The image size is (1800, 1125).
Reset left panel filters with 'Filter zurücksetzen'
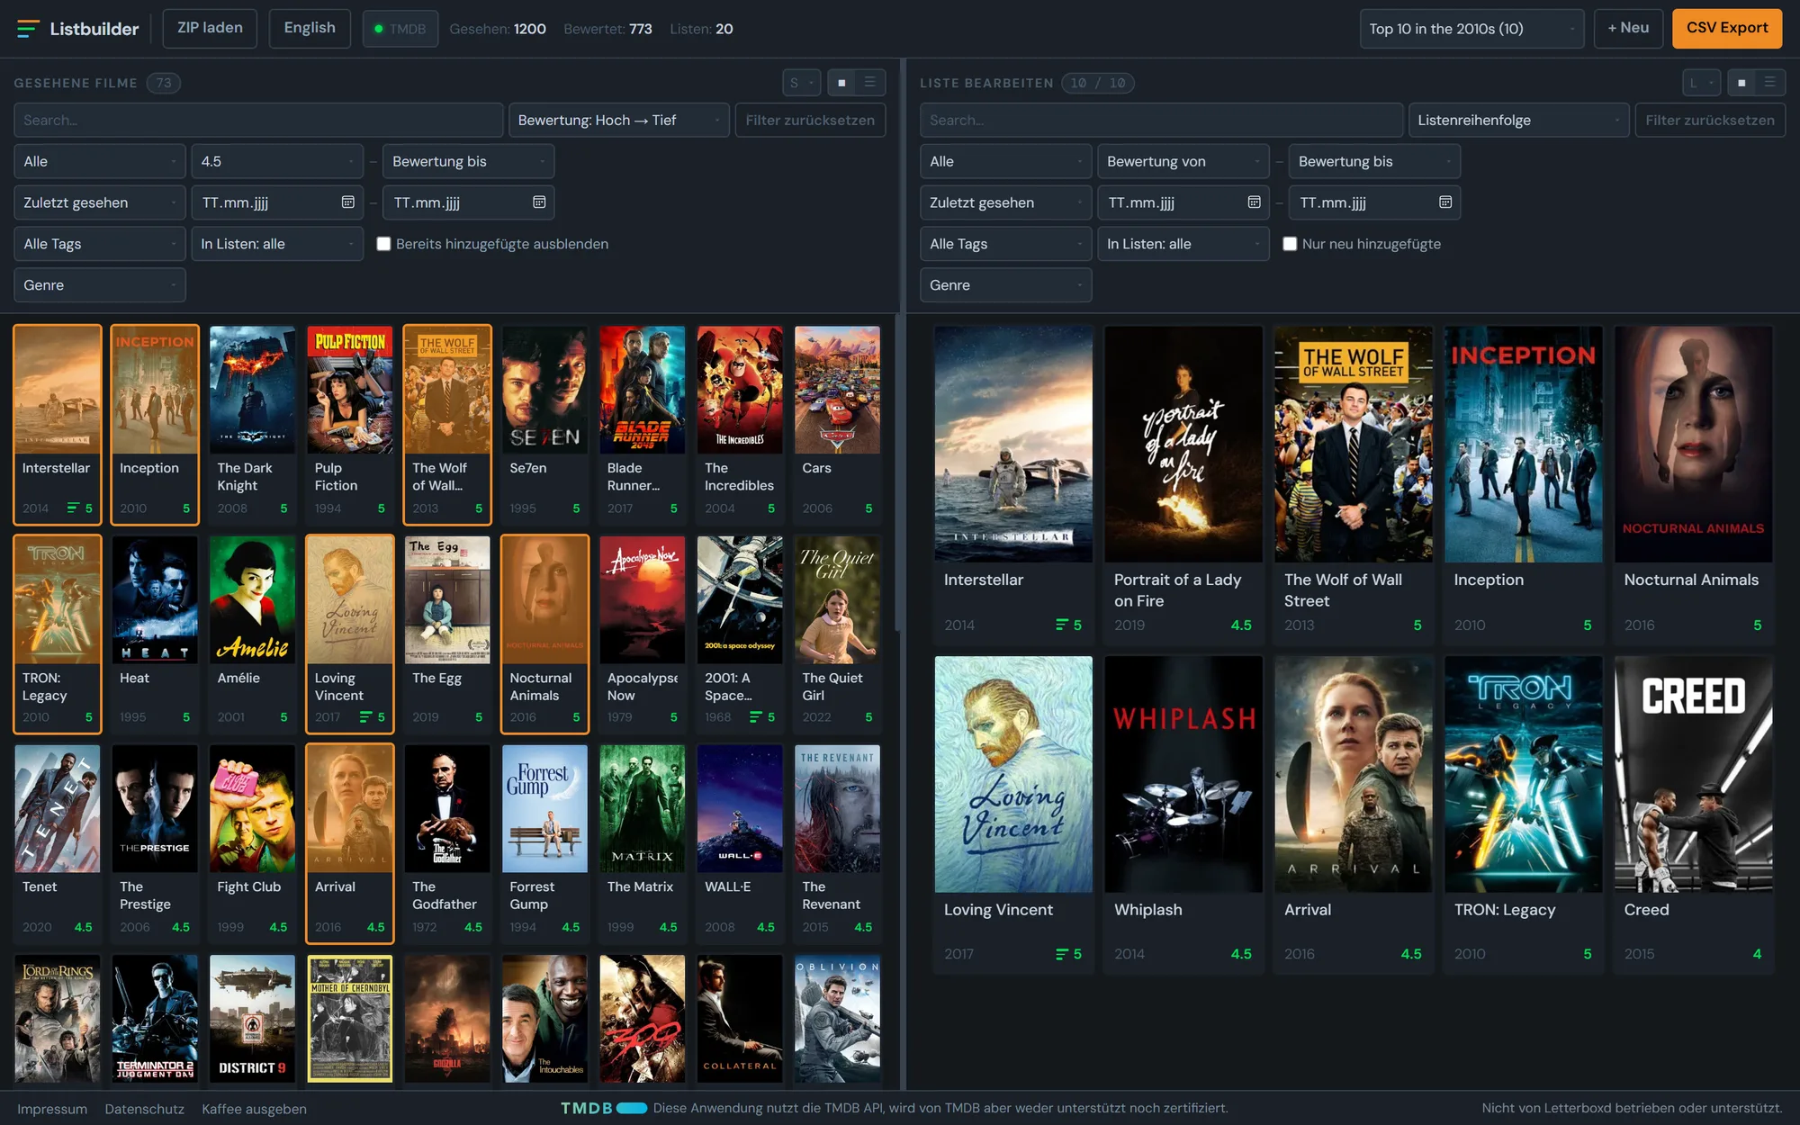(810, 120)
